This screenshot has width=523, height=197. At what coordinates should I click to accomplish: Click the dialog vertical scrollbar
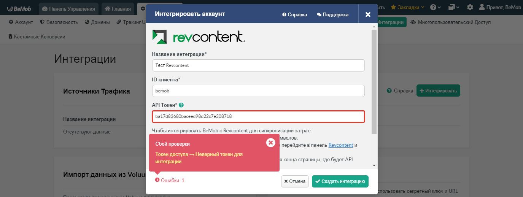point(374,82)
